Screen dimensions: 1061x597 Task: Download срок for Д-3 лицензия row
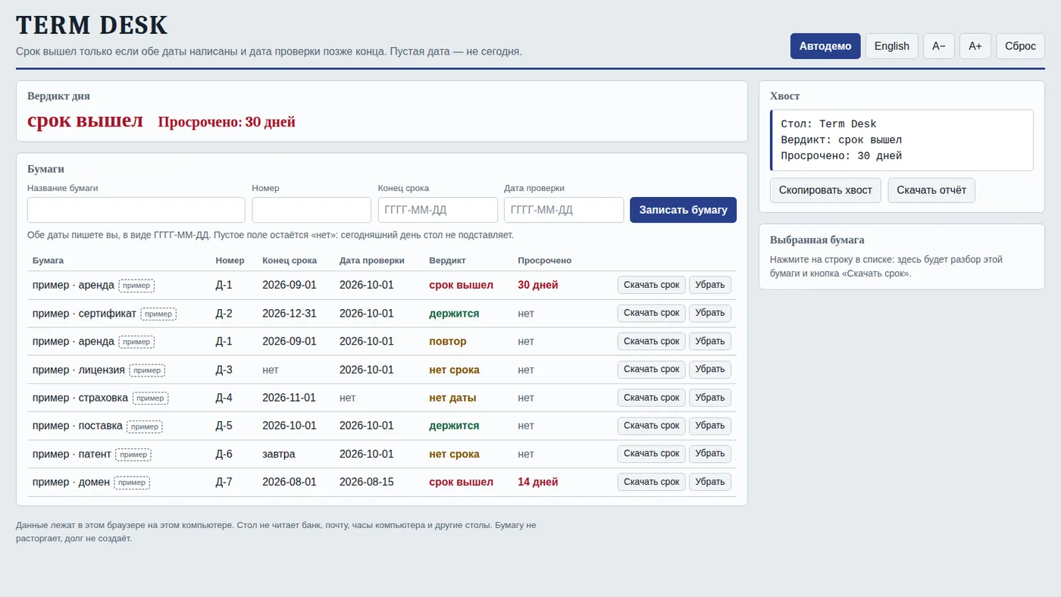point(652,369)
